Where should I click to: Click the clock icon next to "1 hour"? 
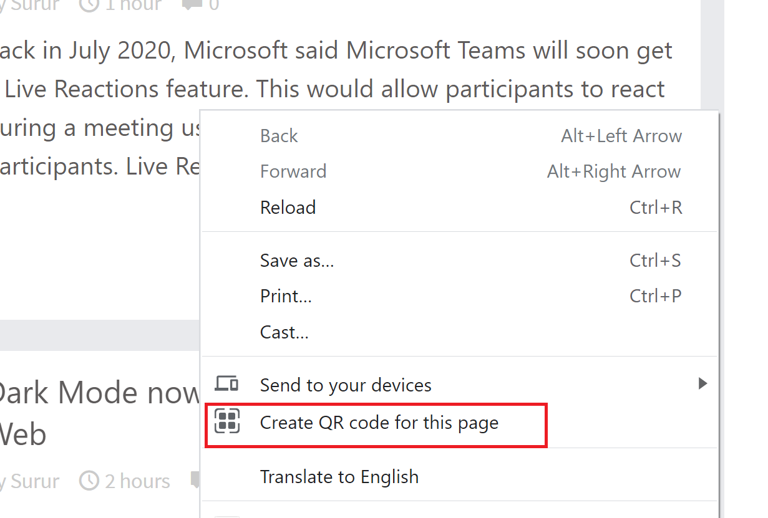(x=90, y=5)
